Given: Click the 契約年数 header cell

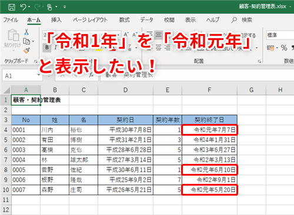Looking at the screenshot, I should [x=168, y=120].
